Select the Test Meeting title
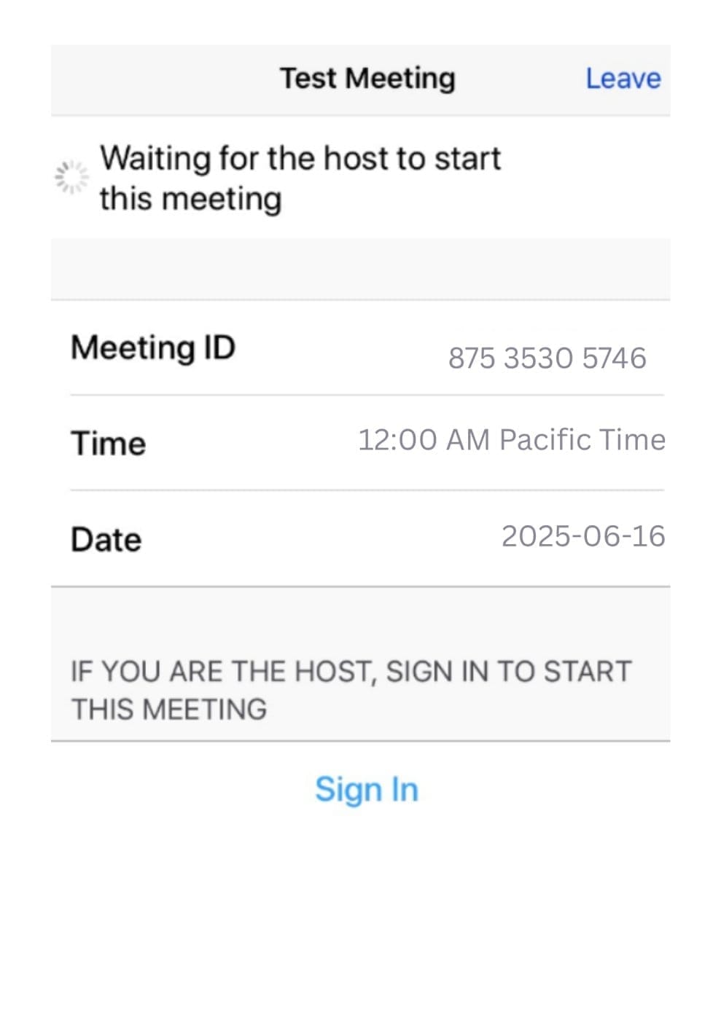Screen dimensions: 721x1020 click(x=368, y=78)
